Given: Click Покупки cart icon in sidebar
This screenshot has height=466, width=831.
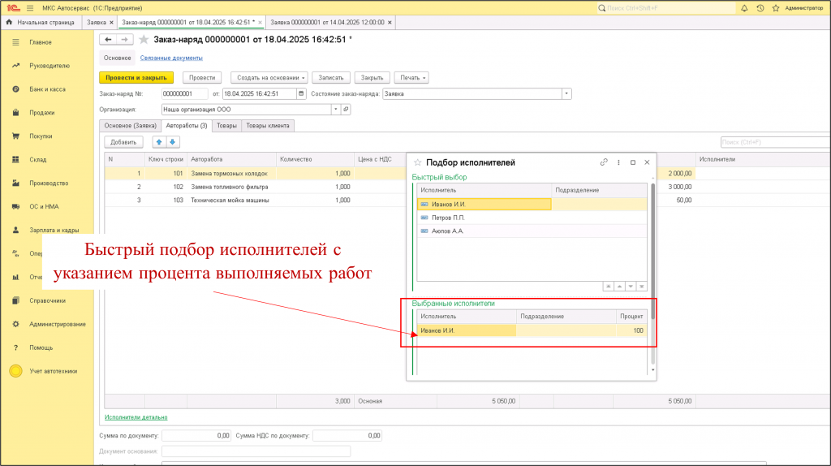Looking at the screenshot, I should pyautogui.click(x=16, y=136).
